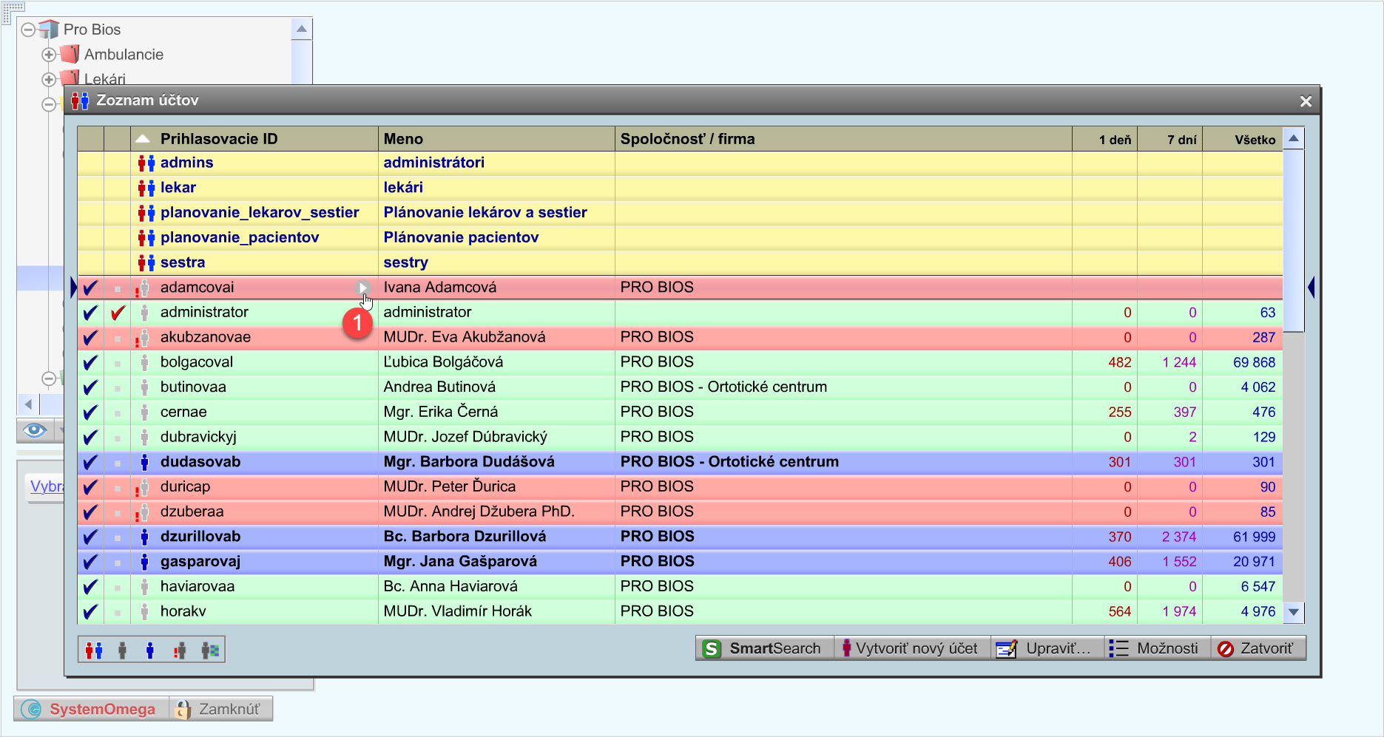Expand the Ambulancie tree node
Screen dimensions: 1384x737
[49, 54]
